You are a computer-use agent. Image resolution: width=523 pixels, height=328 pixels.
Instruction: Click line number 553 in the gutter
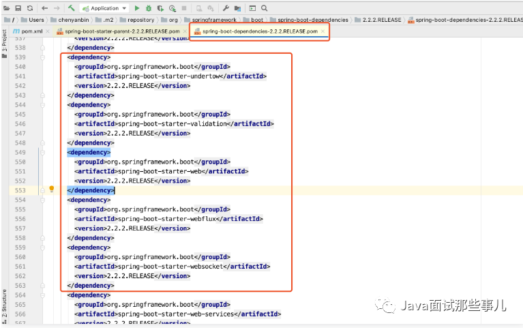pos(20,190)
